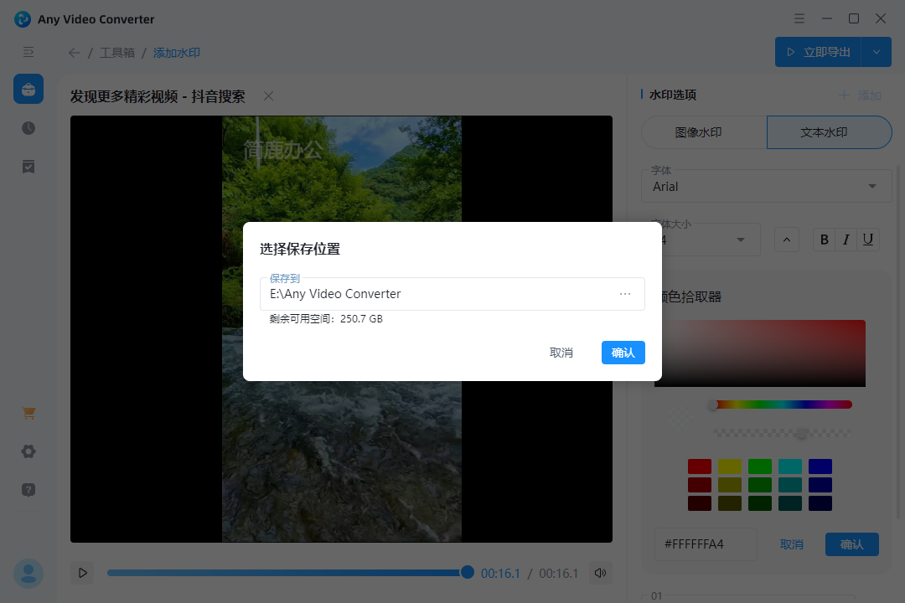
Task: Toggle underline for the watermark text
Action: pyautogui.click(x=867, y=239)
